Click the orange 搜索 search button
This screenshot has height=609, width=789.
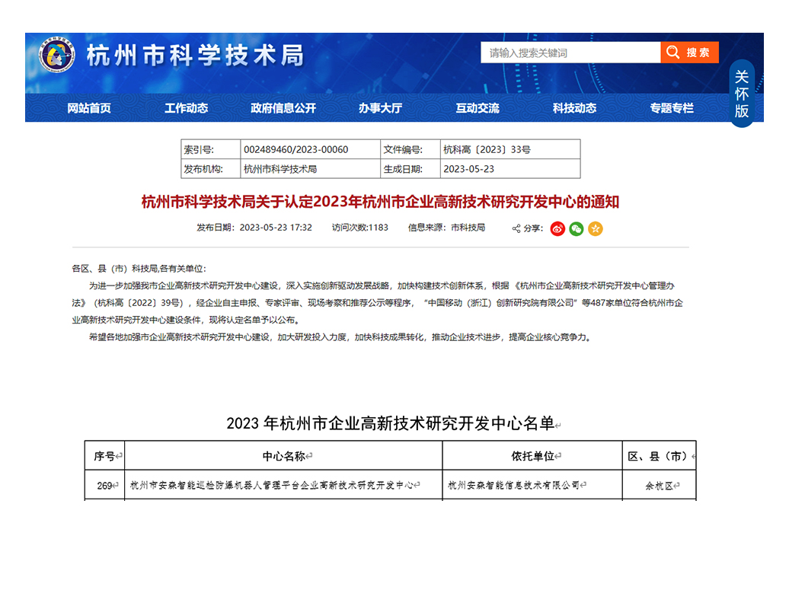point(689,53)
